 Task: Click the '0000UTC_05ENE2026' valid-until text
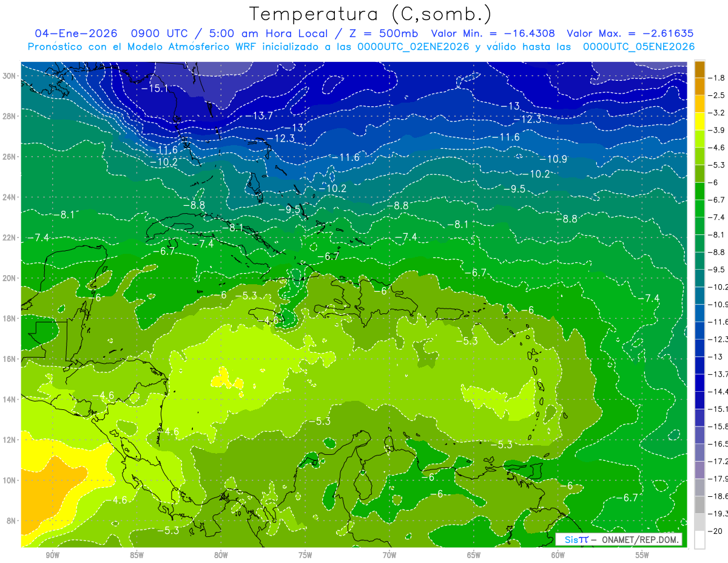639,47
